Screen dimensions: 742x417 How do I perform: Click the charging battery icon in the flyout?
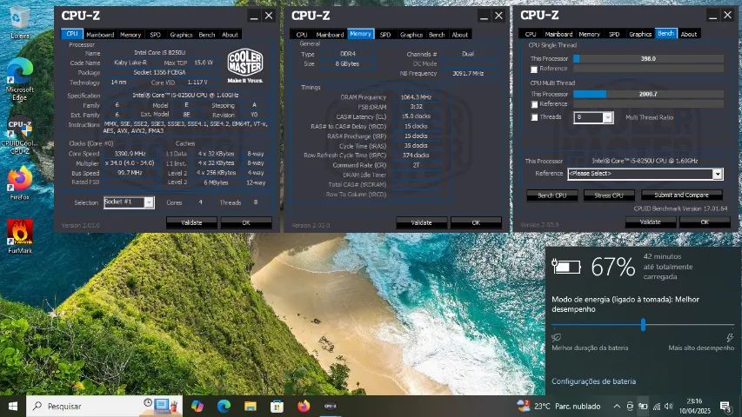point(566,267)
